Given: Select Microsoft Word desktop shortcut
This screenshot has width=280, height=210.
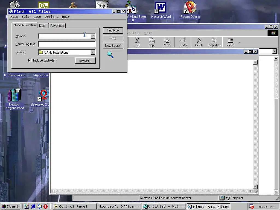Looking at the screenshot, I should pyautogui.click(x=161, y=10).
